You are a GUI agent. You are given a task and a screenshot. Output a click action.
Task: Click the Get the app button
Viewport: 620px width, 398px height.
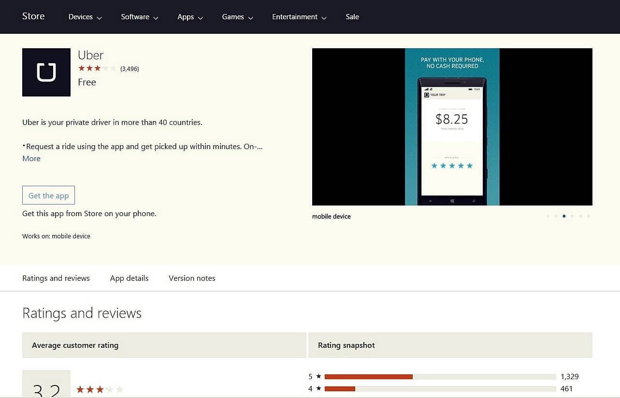[x=48, y=195]
